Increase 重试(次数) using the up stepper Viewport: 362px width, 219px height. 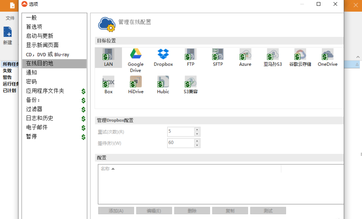(x=197, y=130)
